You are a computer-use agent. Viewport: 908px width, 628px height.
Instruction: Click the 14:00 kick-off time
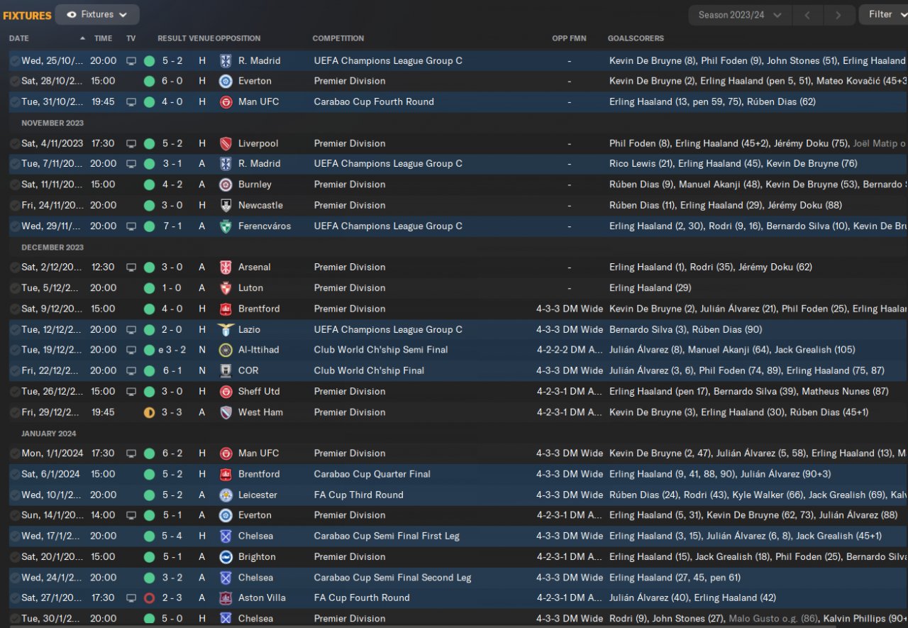[103, 516]
